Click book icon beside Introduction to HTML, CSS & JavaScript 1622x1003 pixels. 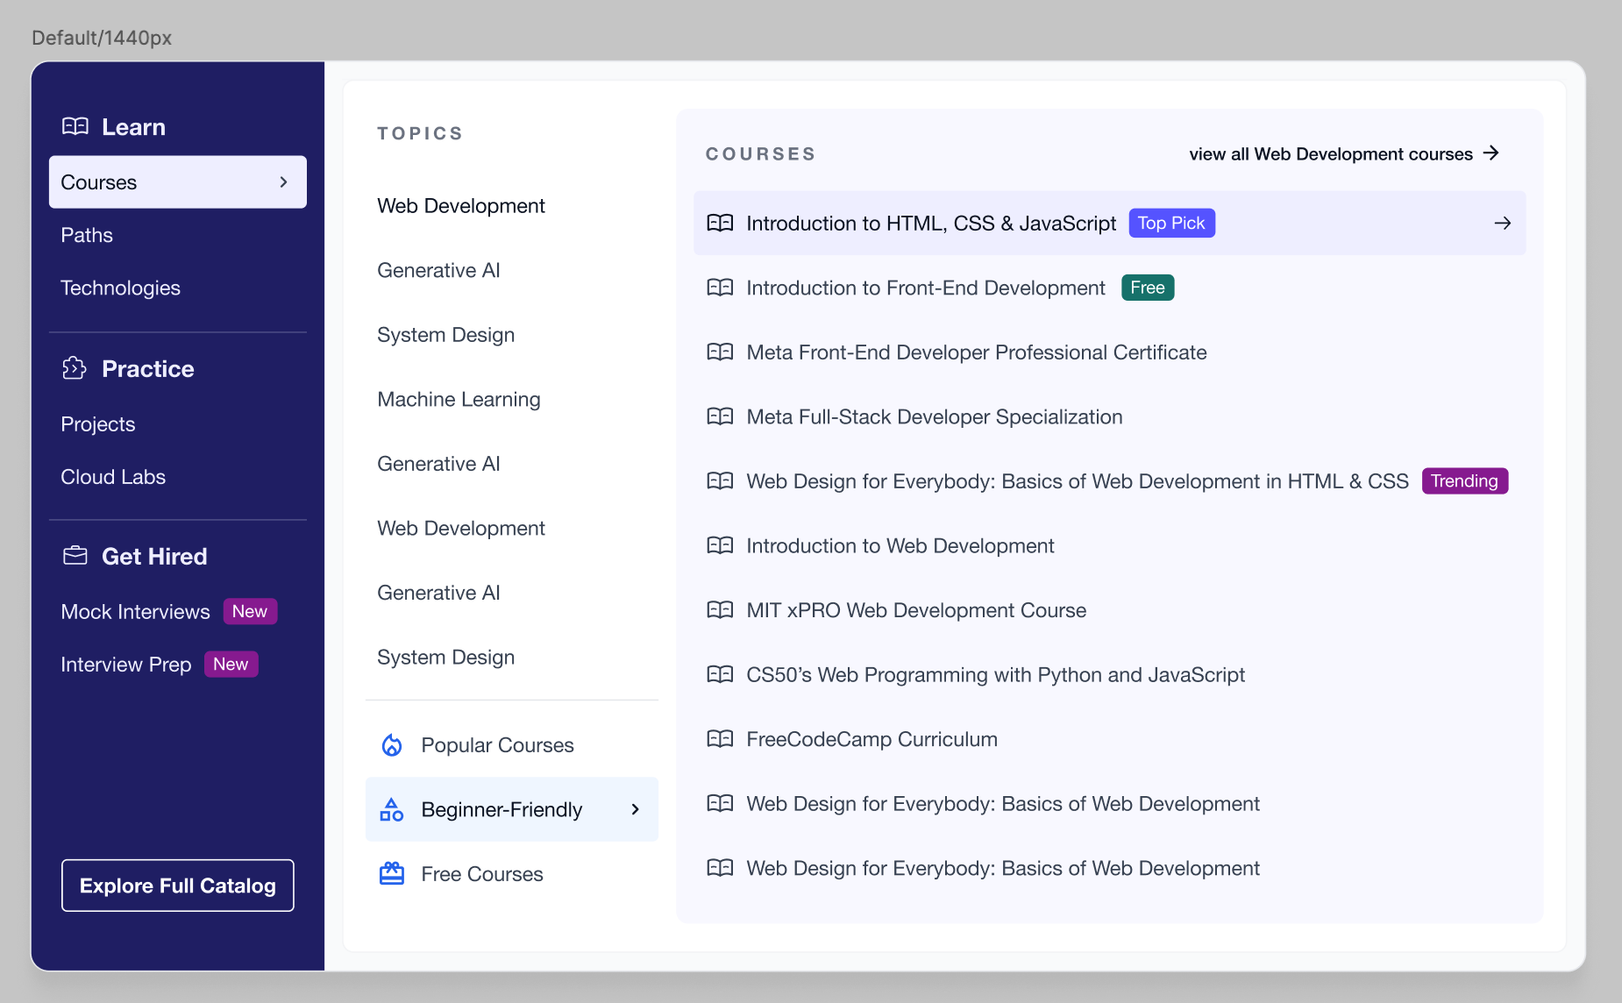[x=720, y=224]
